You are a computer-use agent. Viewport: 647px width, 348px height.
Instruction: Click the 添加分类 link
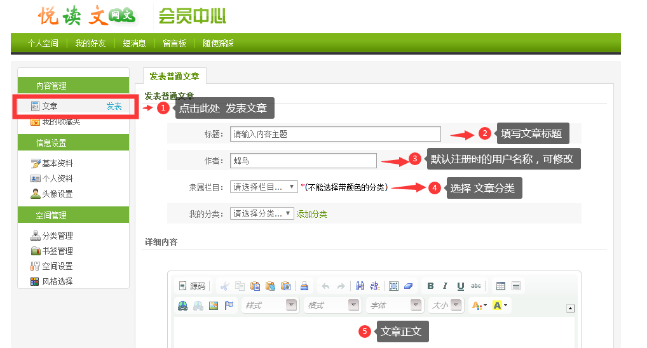[x=311, y=214]
